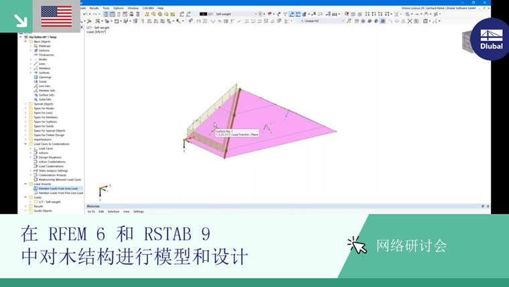The image size is (509, 287).
Task: Click the Dlubal logo badge
Action: tap(491, 39)
